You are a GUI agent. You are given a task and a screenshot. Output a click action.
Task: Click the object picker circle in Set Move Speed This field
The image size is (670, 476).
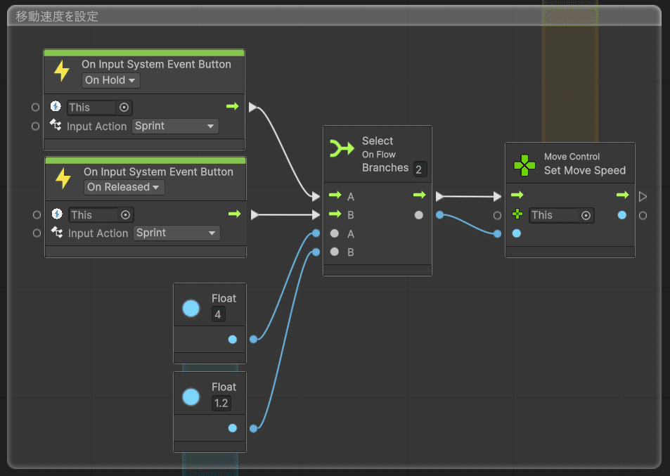tap(586, 215)
